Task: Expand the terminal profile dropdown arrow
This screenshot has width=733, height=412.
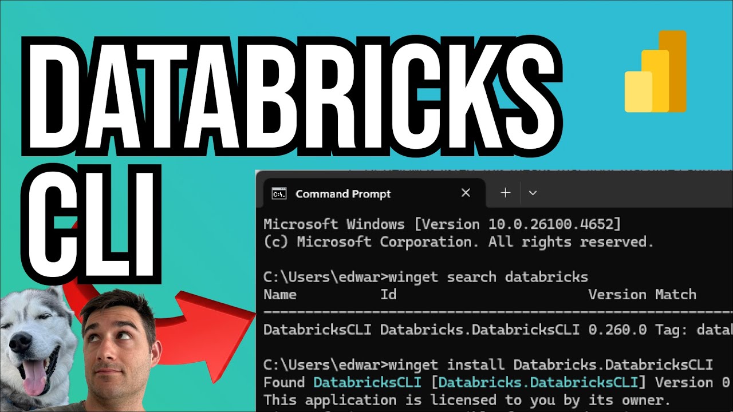Action: click(533, 193)
